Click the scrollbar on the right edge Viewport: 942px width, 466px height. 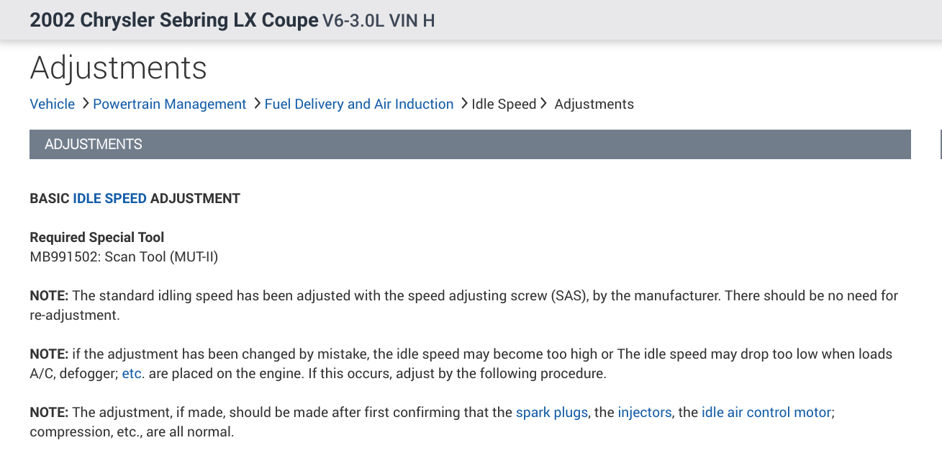[x=940, y=144]
